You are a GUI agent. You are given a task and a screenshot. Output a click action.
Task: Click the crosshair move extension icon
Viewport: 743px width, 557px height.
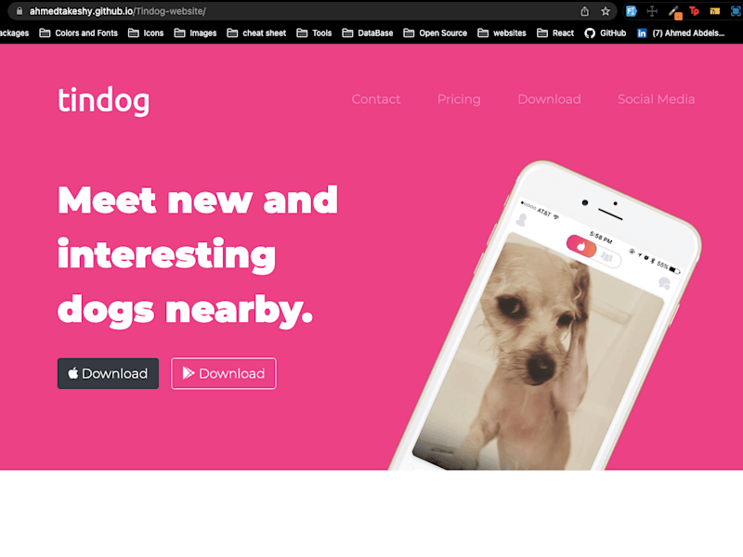pos(652,11)
